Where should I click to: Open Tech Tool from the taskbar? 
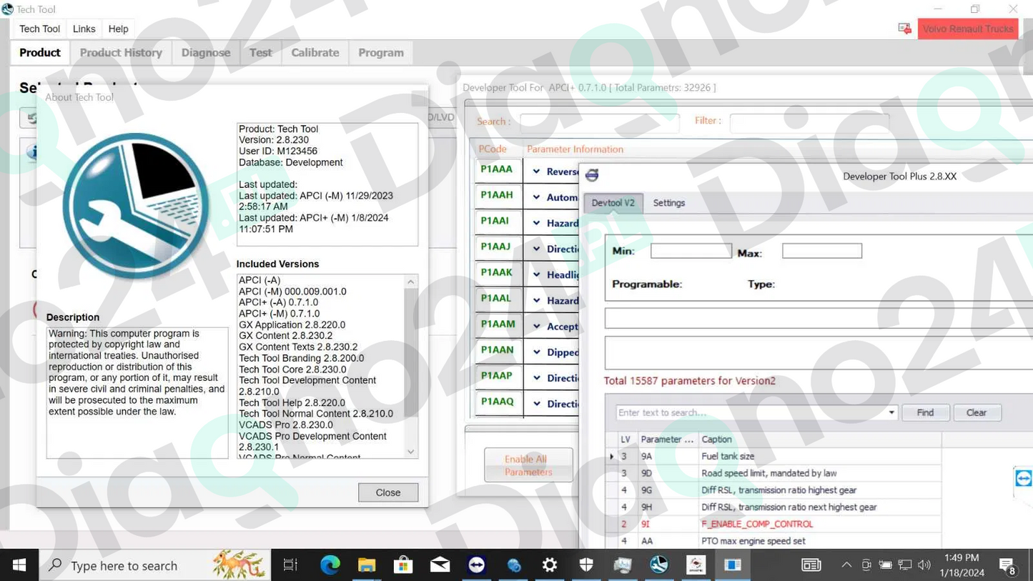tap(658, 565)
